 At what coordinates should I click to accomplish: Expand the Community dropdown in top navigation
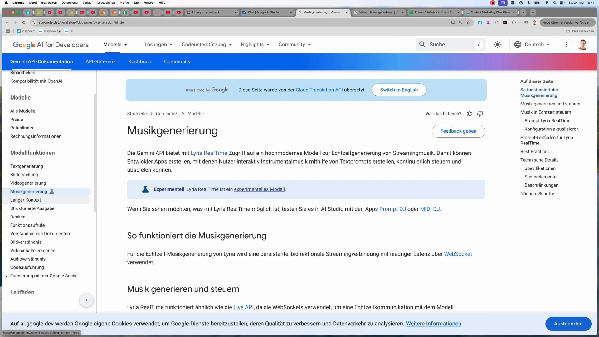click(x=309, y=45)
